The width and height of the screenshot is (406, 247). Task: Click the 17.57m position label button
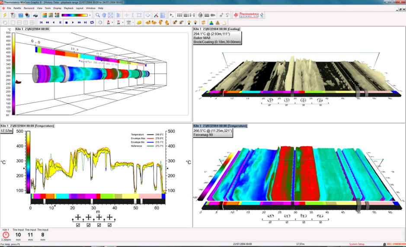pos(6,131)
